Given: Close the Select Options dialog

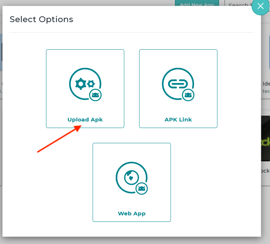Looking at the screenshot, I should click(260, 6).
